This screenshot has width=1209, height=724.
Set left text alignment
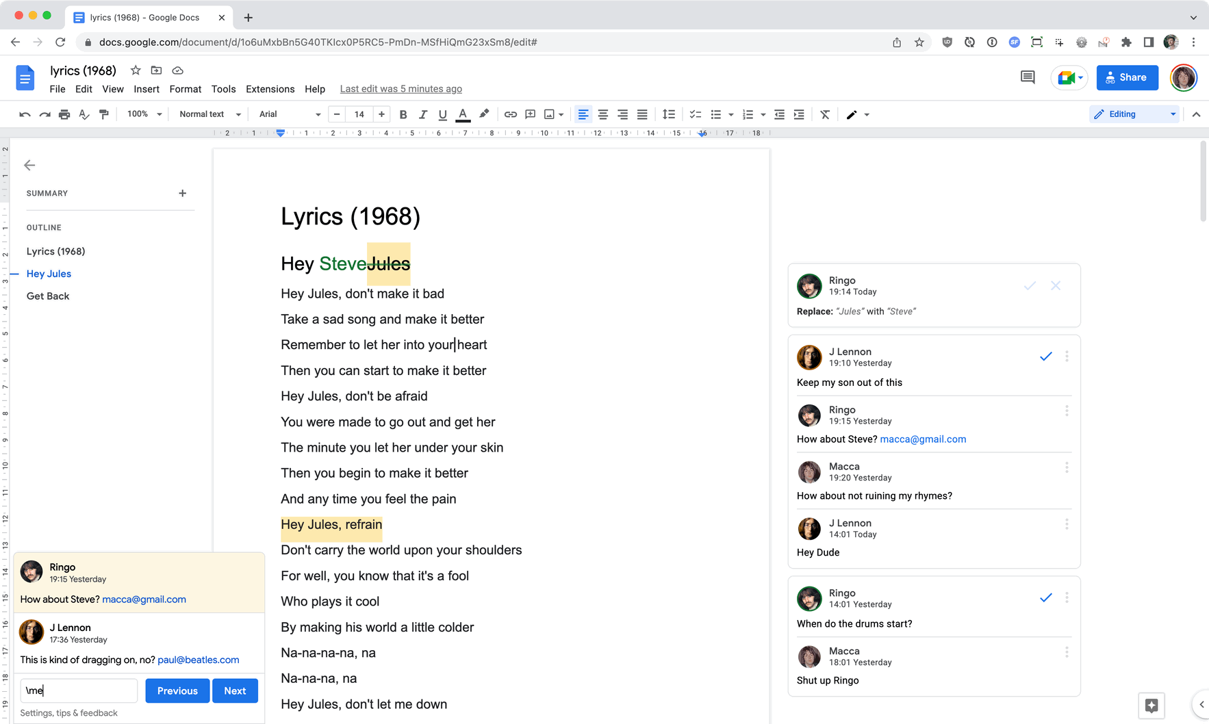point(583,114)
